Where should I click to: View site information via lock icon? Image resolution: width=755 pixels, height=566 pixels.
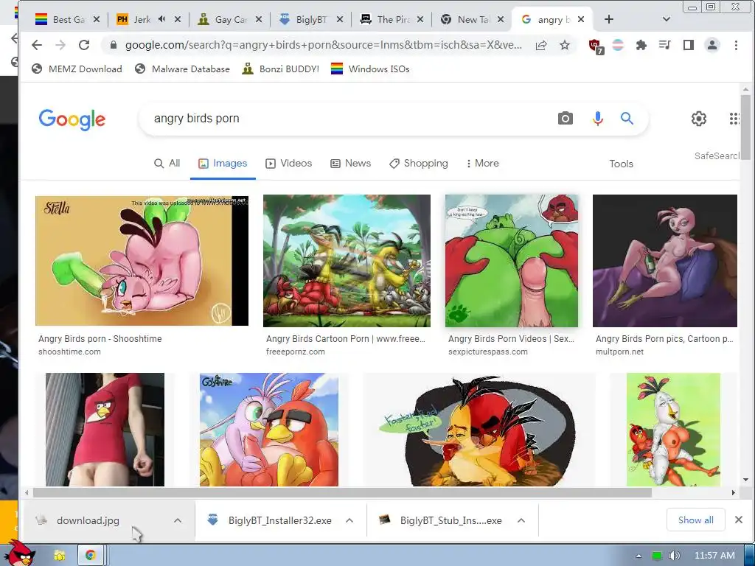(x=113, y=45)
